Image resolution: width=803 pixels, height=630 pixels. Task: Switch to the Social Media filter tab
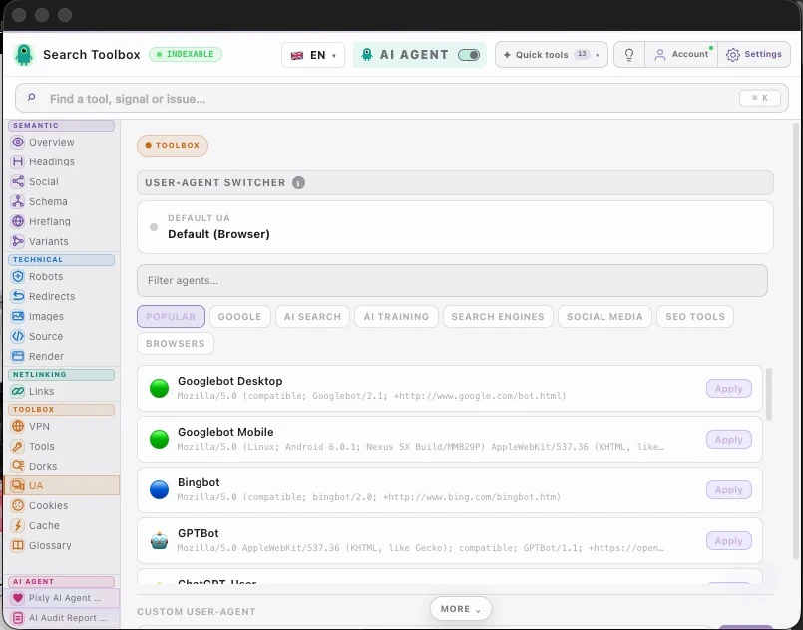(x=604, y=316)
